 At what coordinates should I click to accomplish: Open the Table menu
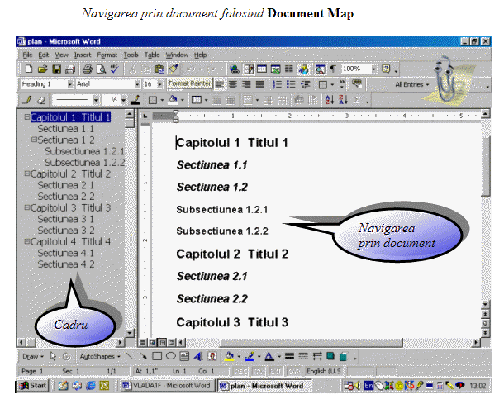pyautogui.click(x=152, y=55)
